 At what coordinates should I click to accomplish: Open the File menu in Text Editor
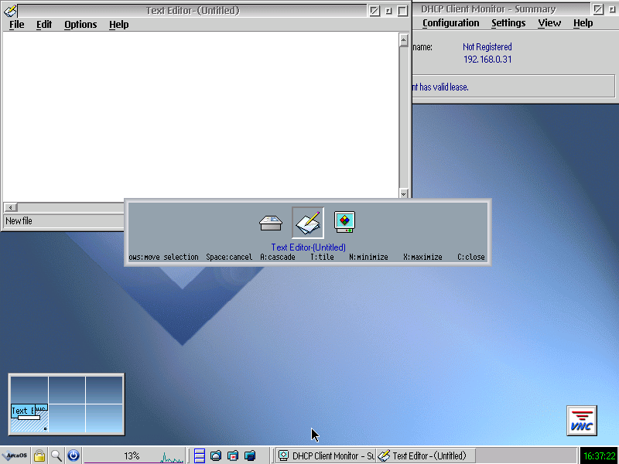coord(16,25)
